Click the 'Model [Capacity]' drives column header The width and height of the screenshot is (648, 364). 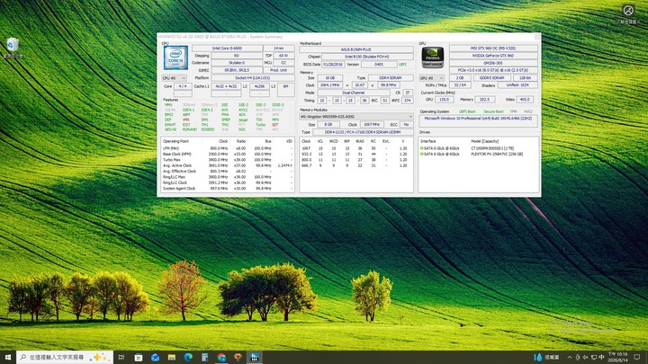coord(485,142)
